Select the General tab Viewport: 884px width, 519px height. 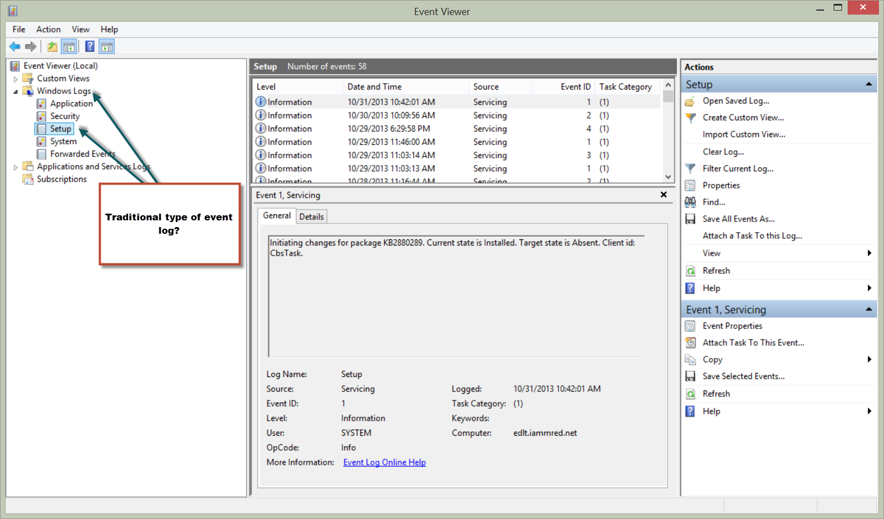click(x=277, y=216)
